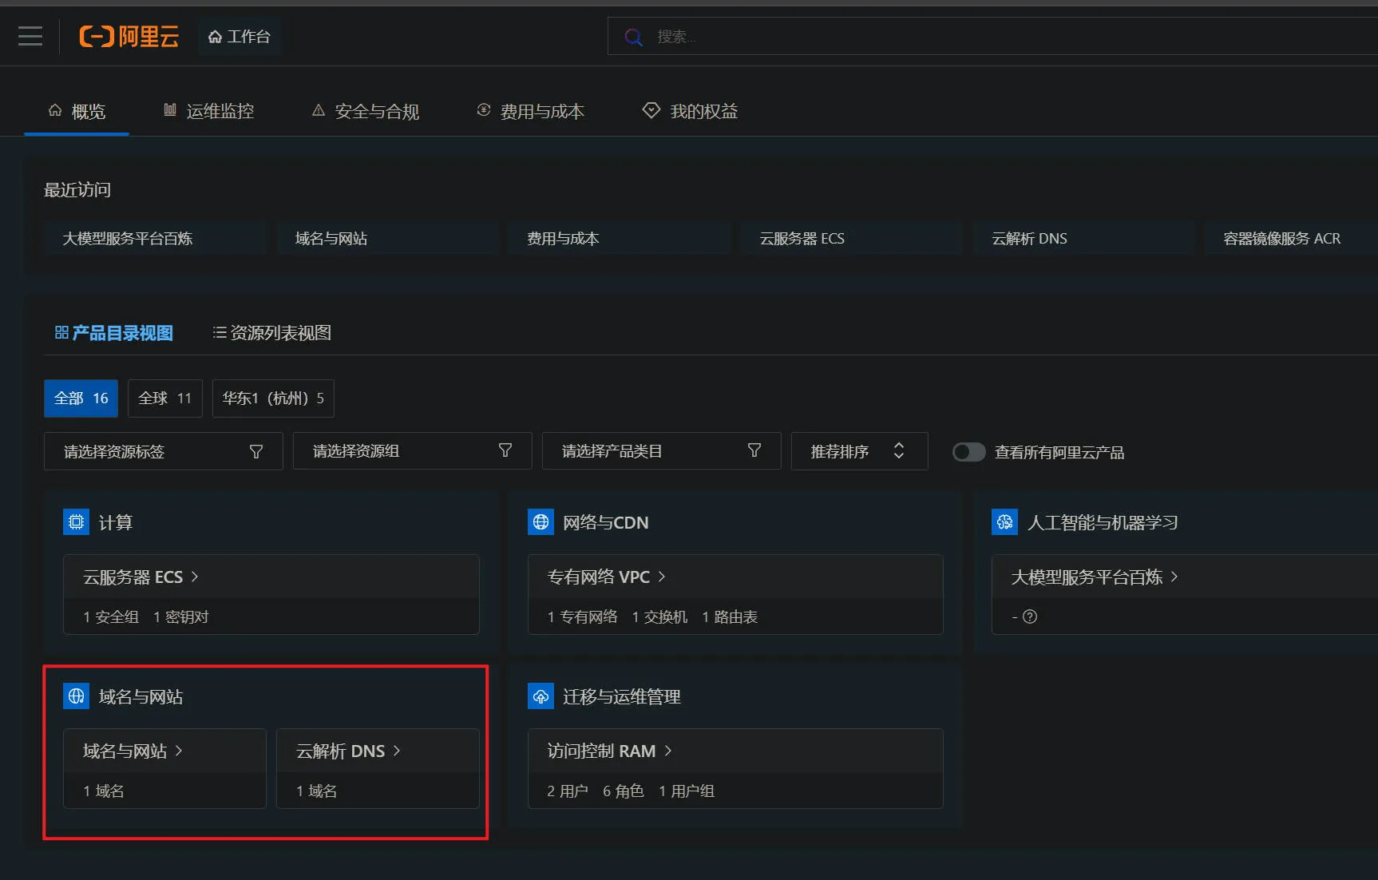Expand the 推荐排序 sort selector
The image size is (1378, 880).
click(859, 451)
